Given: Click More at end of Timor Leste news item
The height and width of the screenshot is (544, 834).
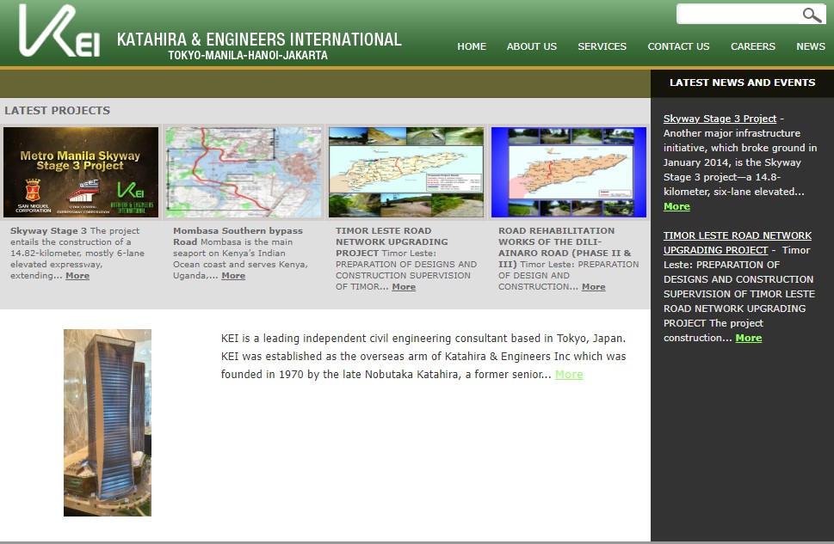Looking at the screenshot, I should point(748,338).
